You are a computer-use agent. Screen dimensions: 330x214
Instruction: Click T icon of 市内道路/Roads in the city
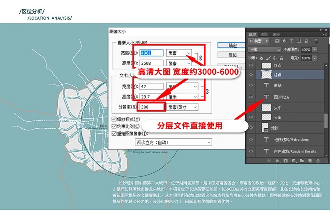pyautogui.click(x=266, y=151)
